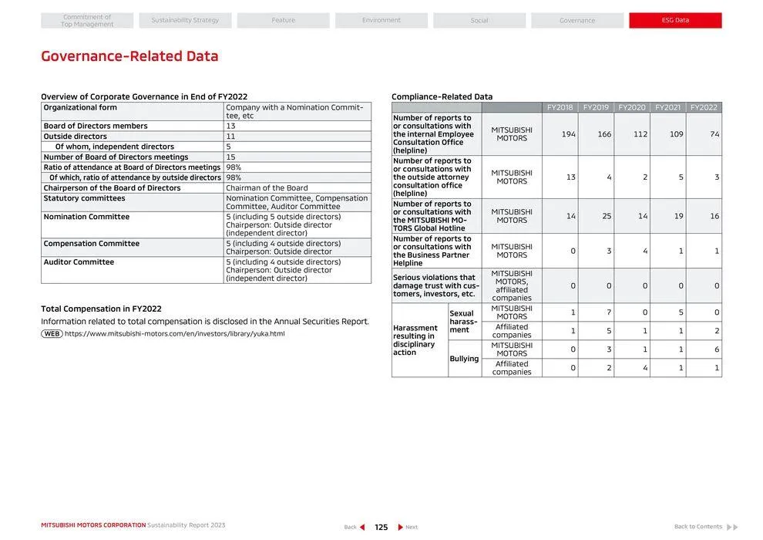Open the Sustainability Strategy tab
Screen dimensions: 763x540
[x=184, y=19]
